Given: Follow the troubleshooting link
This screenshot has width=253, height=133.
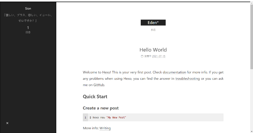Looking at the screenshot, I should [188, 79].
